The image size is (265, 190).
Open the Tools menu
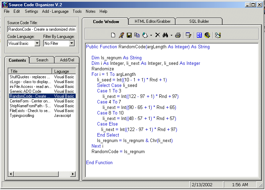click(77, 11)
